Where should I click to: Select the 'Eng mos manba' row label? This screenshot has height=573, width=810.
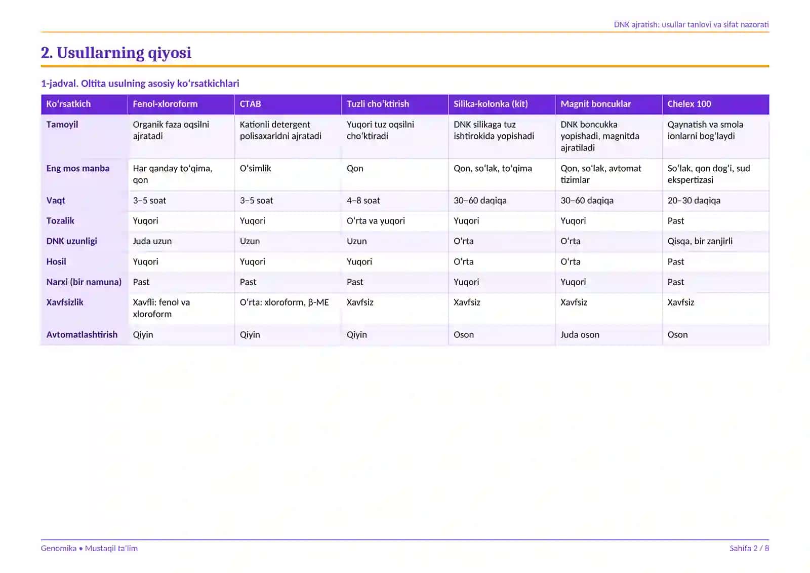(x=78, y=169)
